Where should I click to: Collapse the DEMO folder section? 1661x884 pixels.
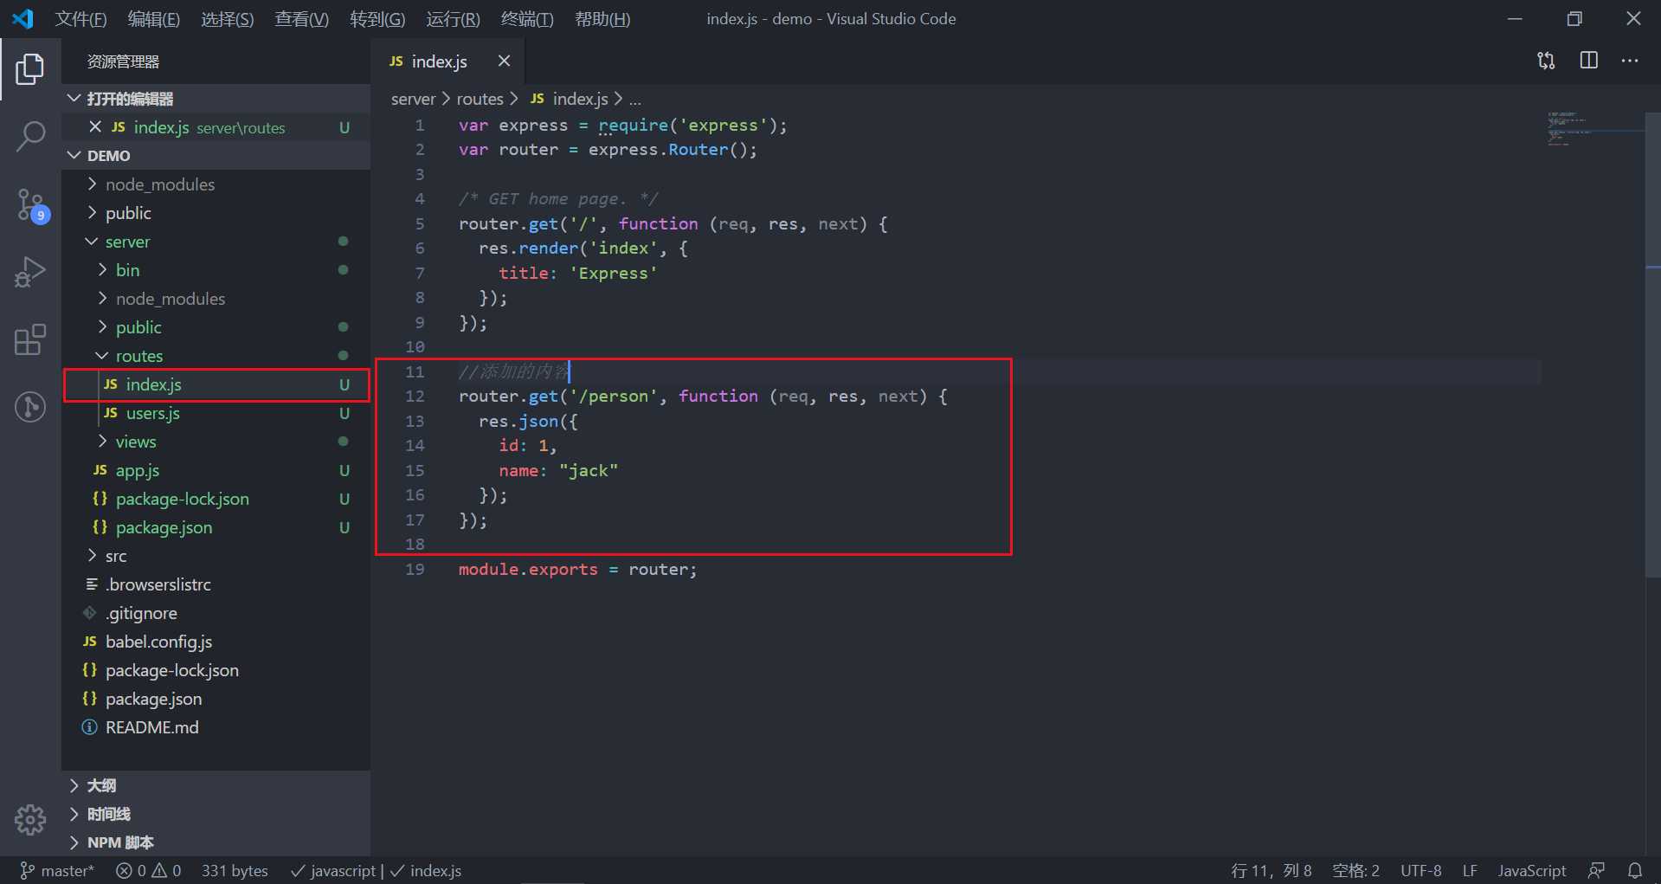(216, 156)
